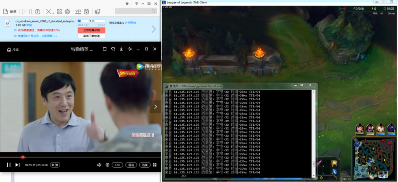The height and width of the screenshot is (182, 398).
Task: Click the 试用高速通道 red trial link
Action: [x=39, y=30]
